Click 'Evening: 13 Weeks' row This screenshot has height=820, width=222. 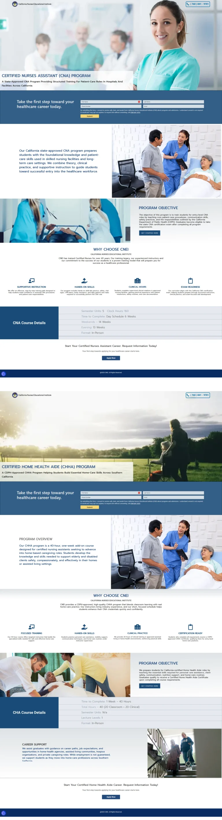coord(140,327)
